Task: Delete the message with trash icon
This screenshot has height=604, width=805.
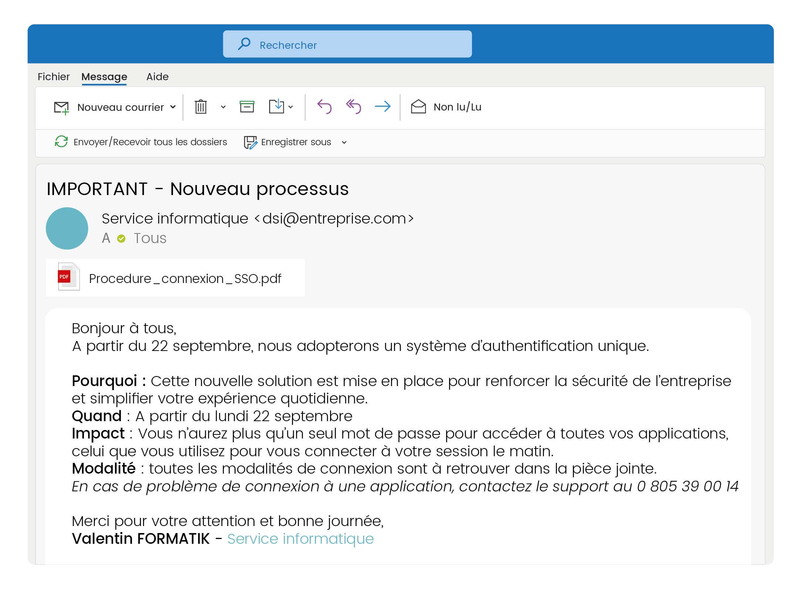Action: click(x=201, y=107)
